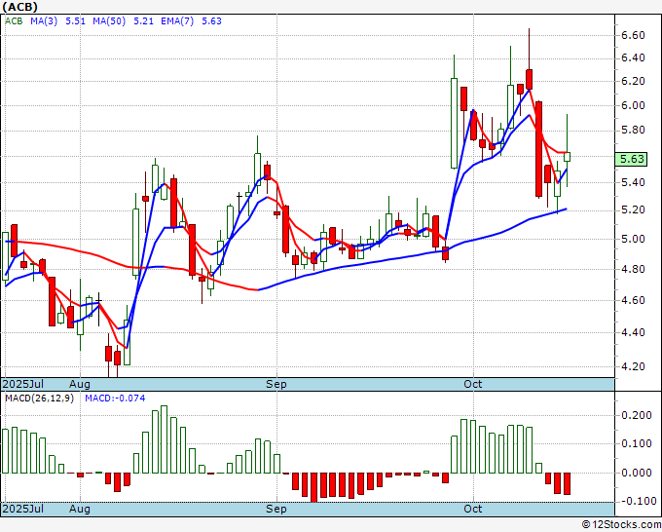Click the EMA(7) value 5.63 in legend
This screenshot has width=662, height=532.
[x=211, y=21]
